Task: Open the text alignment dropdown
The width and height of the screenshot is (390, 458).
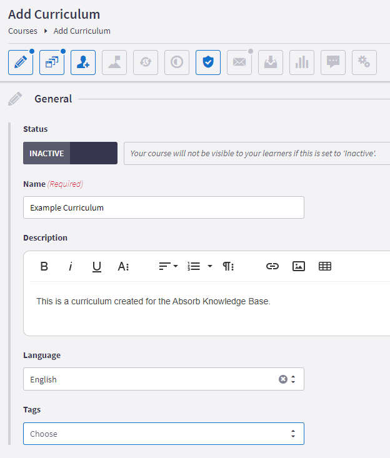Action: 168,266
